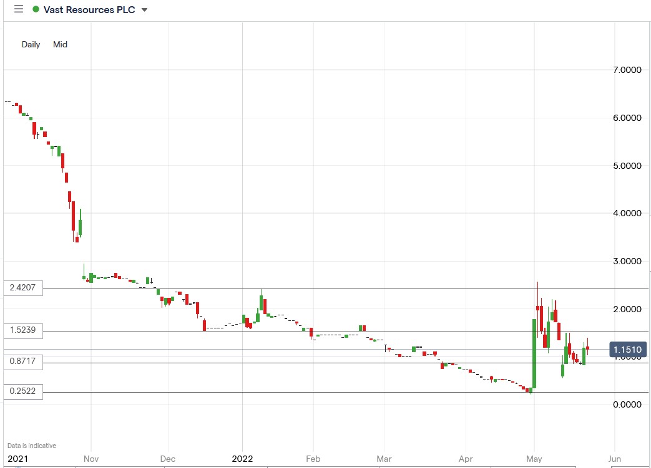This screenshot has width=651, height=468.
Task: Select the 0.8717 price level label
Action: click(x=22, y=361)
